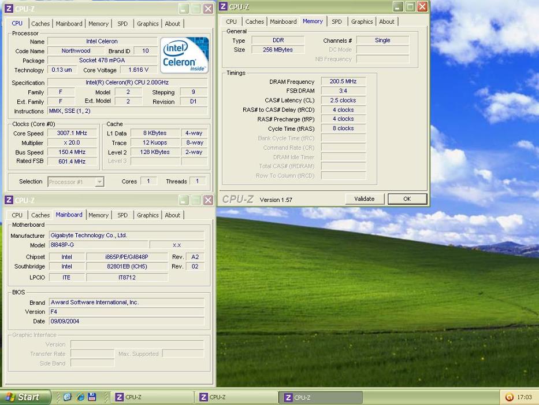Click the DRAM Frequency 200.5 MHz value
539x405 pixels.
pyautogui.click(x=343, y=81)
